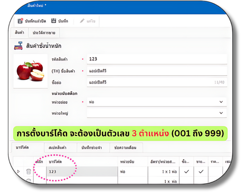
Task: Click the รหัสสินค้า field containing 123
Action: (157, 59)
